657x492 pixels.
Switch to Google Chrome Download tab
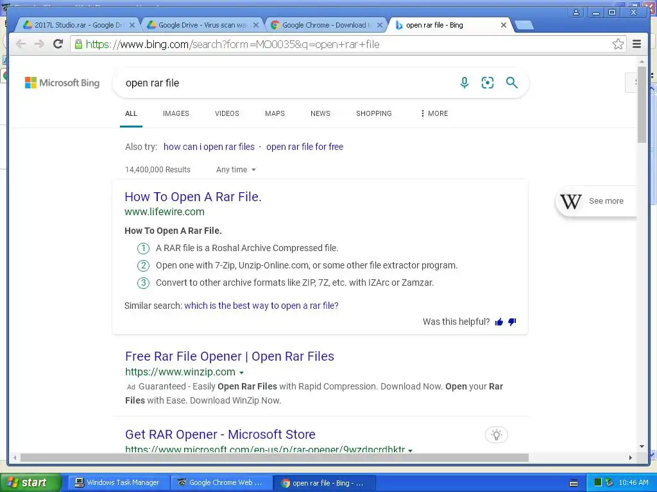(x=325, y=25)
